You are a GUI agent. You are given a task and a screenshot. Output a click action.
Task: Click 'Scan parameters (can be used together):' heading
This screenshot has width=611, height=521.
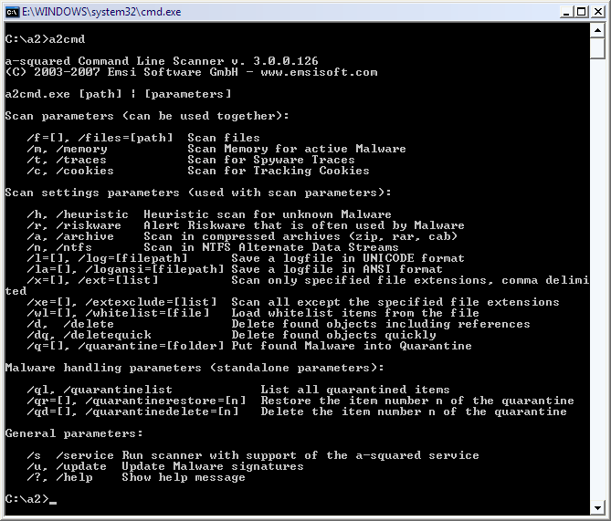point(147,116)
